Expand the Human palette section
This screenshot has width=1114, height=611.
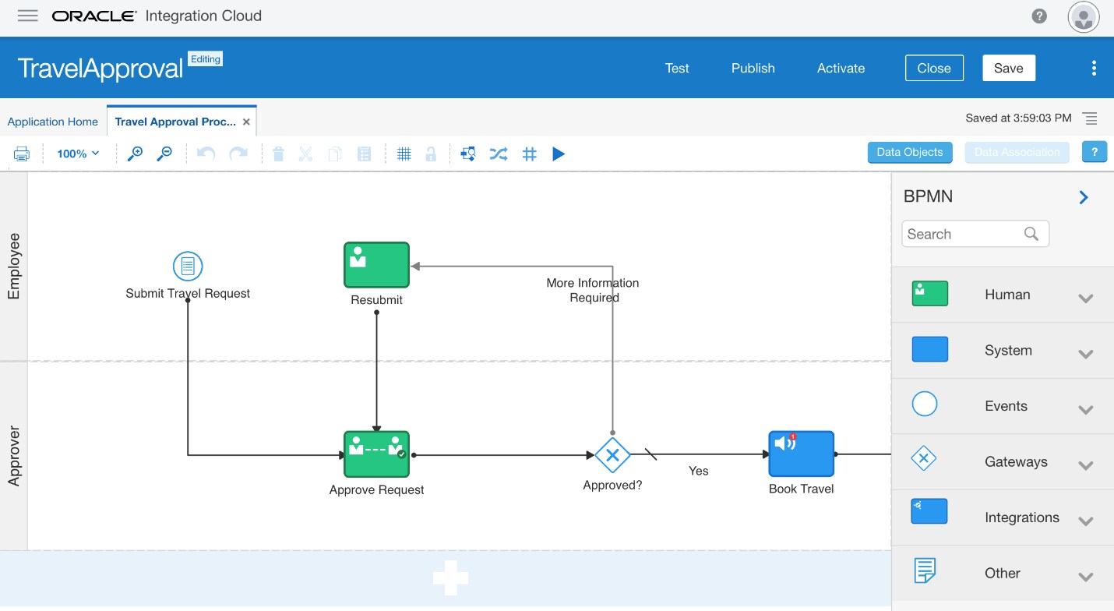point(1086,297)
